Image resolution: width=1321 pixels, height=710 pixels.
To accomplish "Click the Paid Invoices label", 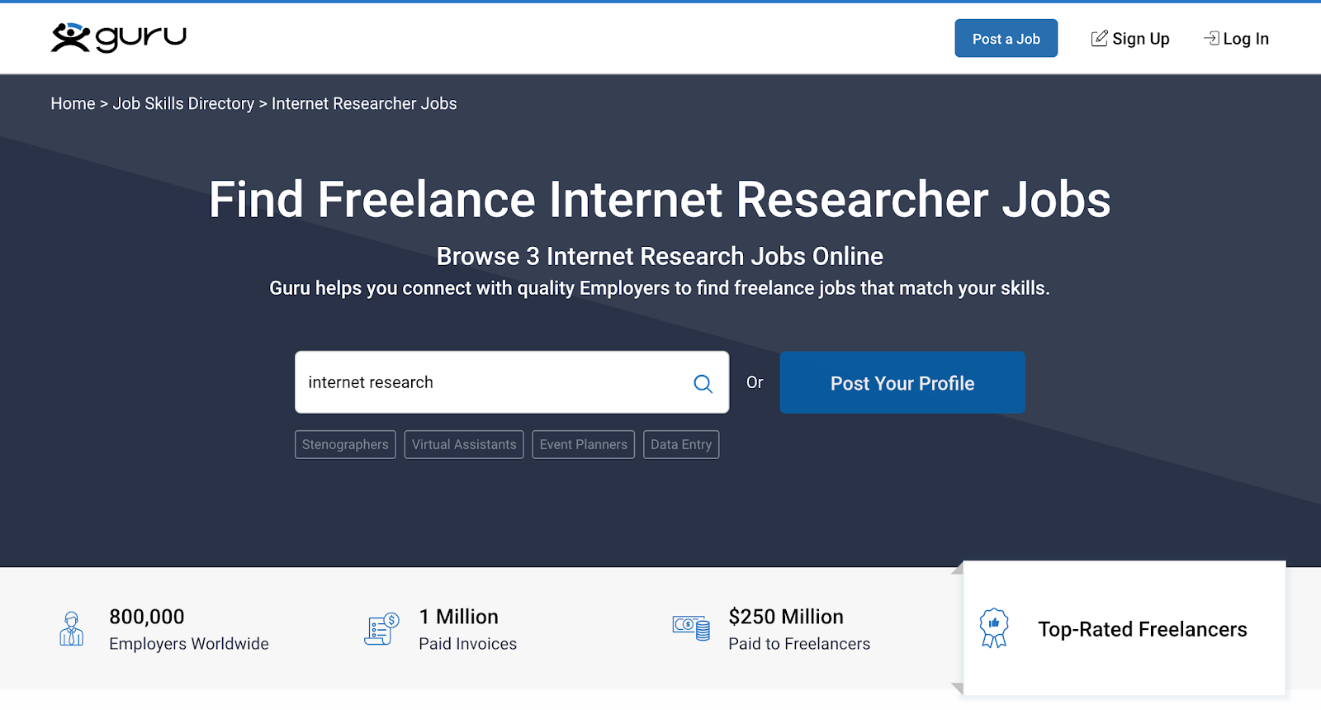I will click(x=468, y=644).
